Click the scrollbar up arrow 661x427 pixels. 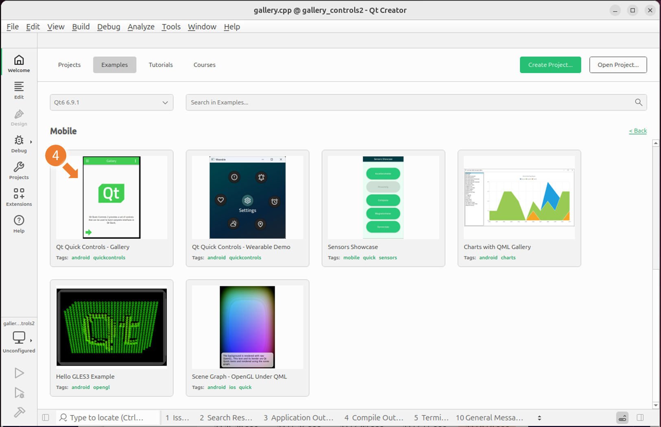[x=656, y=143]
